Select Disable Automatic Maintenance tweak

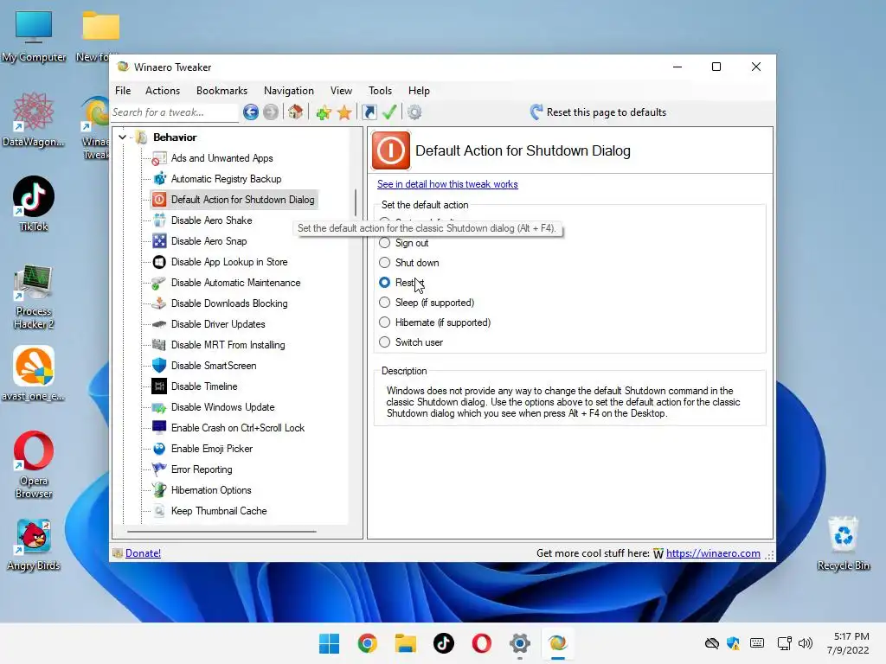pyautogui.click(x=235, y=283)
